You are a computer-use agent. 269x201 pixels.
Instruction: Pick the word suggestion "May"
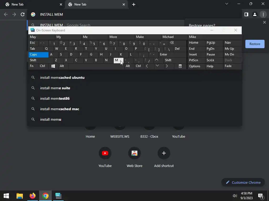click(42, 37)
